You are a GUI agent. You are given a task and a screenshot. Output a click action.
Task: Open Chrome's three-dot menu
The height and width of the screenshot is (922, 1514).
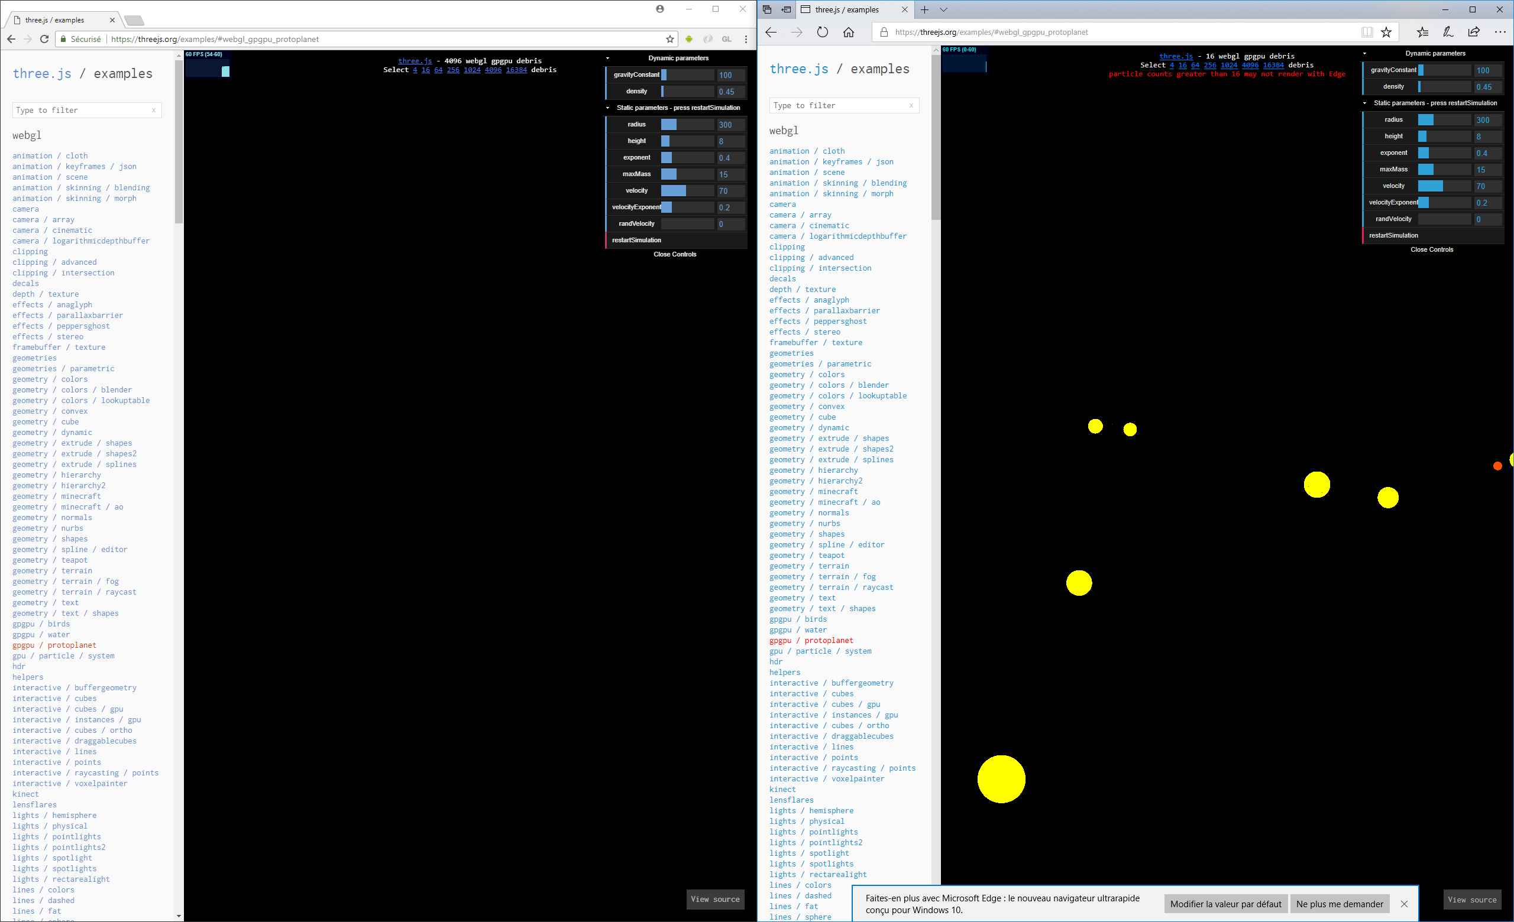pyautogui.click(x=746, y=38)
